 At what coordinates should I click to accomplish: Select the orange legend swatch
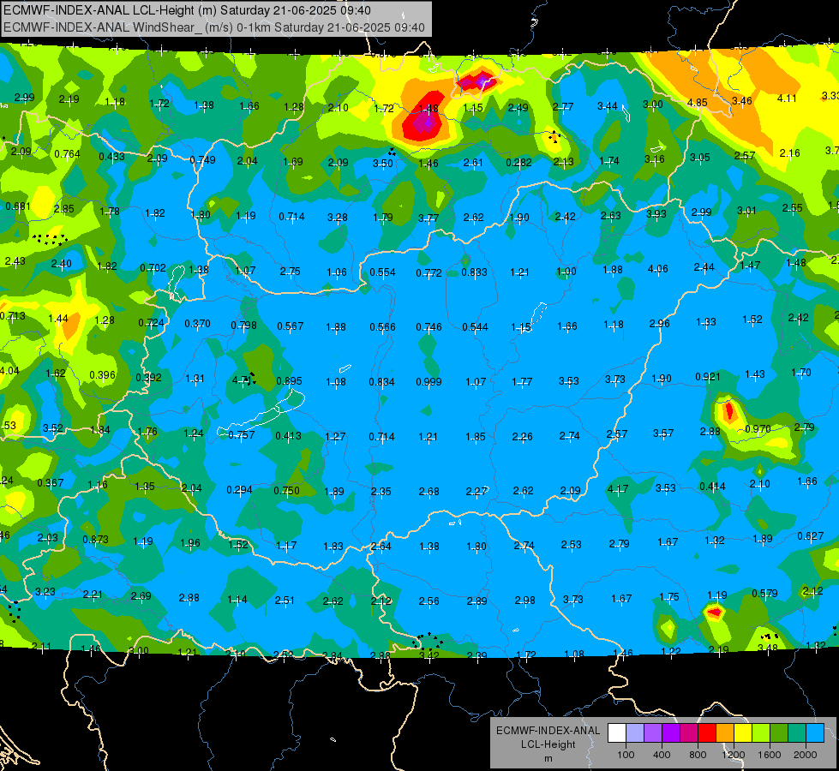(725, 733)
